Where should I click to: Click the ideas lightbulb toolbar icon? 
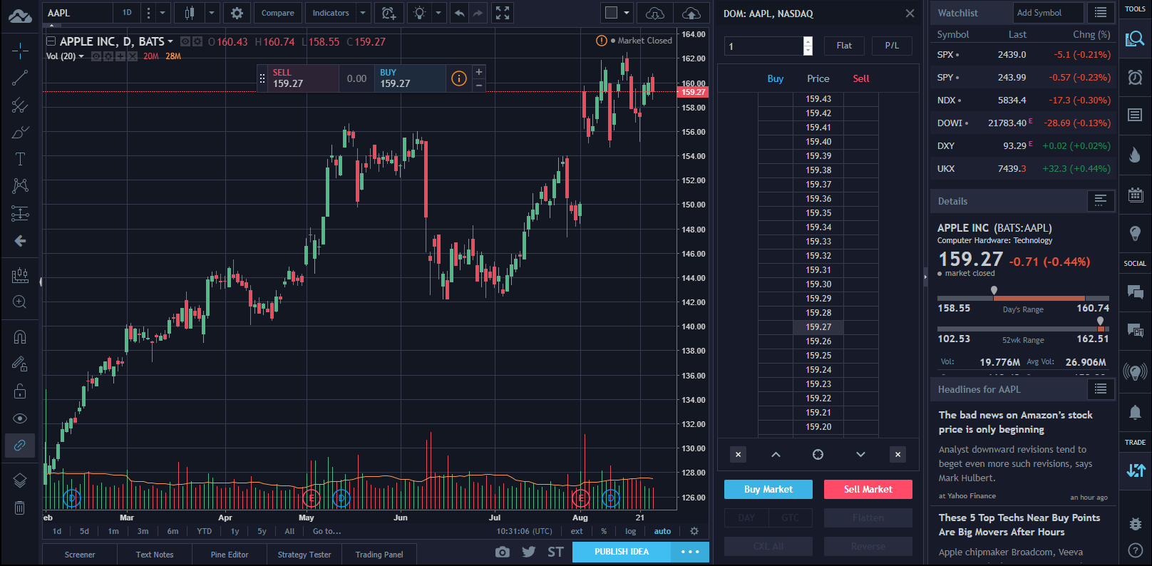point(420,13)
